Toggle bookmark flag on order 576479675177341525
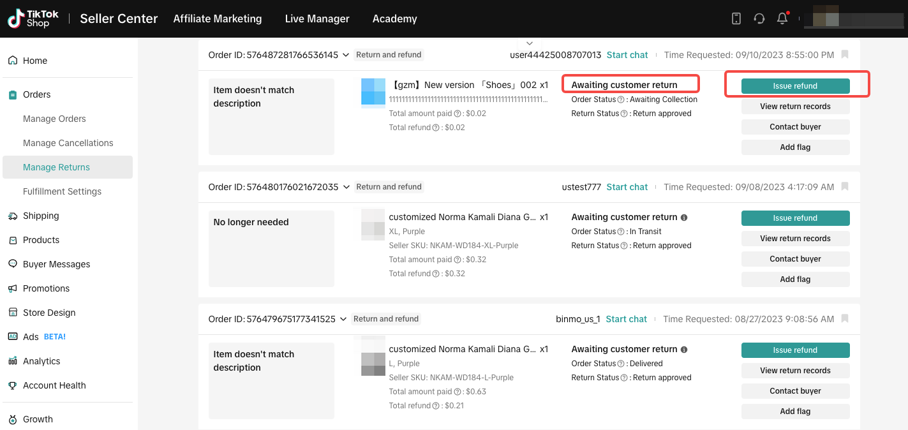Screen dimensions: 908x430 [x=845, y=319]
